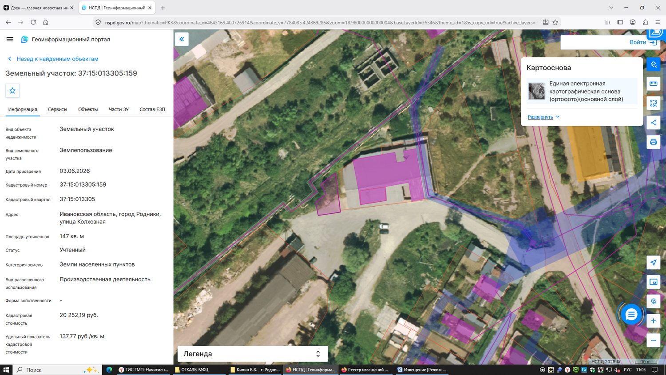Zoom in on the map
Image resolution: width=666 pixels, height=375 pixels.
[654, 321]
